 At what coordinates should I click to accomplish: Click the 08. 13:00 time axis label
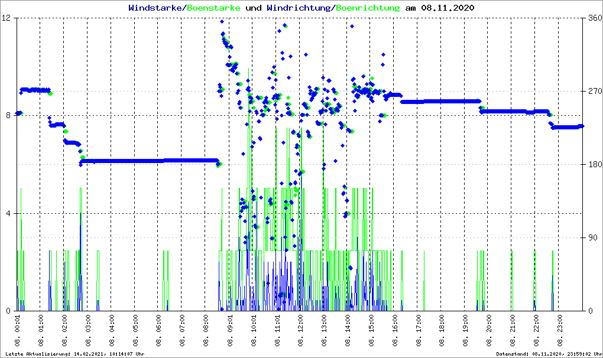click(324, 331)
